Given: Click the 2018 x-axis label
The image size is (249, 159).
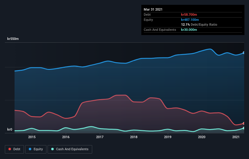Looking at the screenshot, I should [134, 137].
